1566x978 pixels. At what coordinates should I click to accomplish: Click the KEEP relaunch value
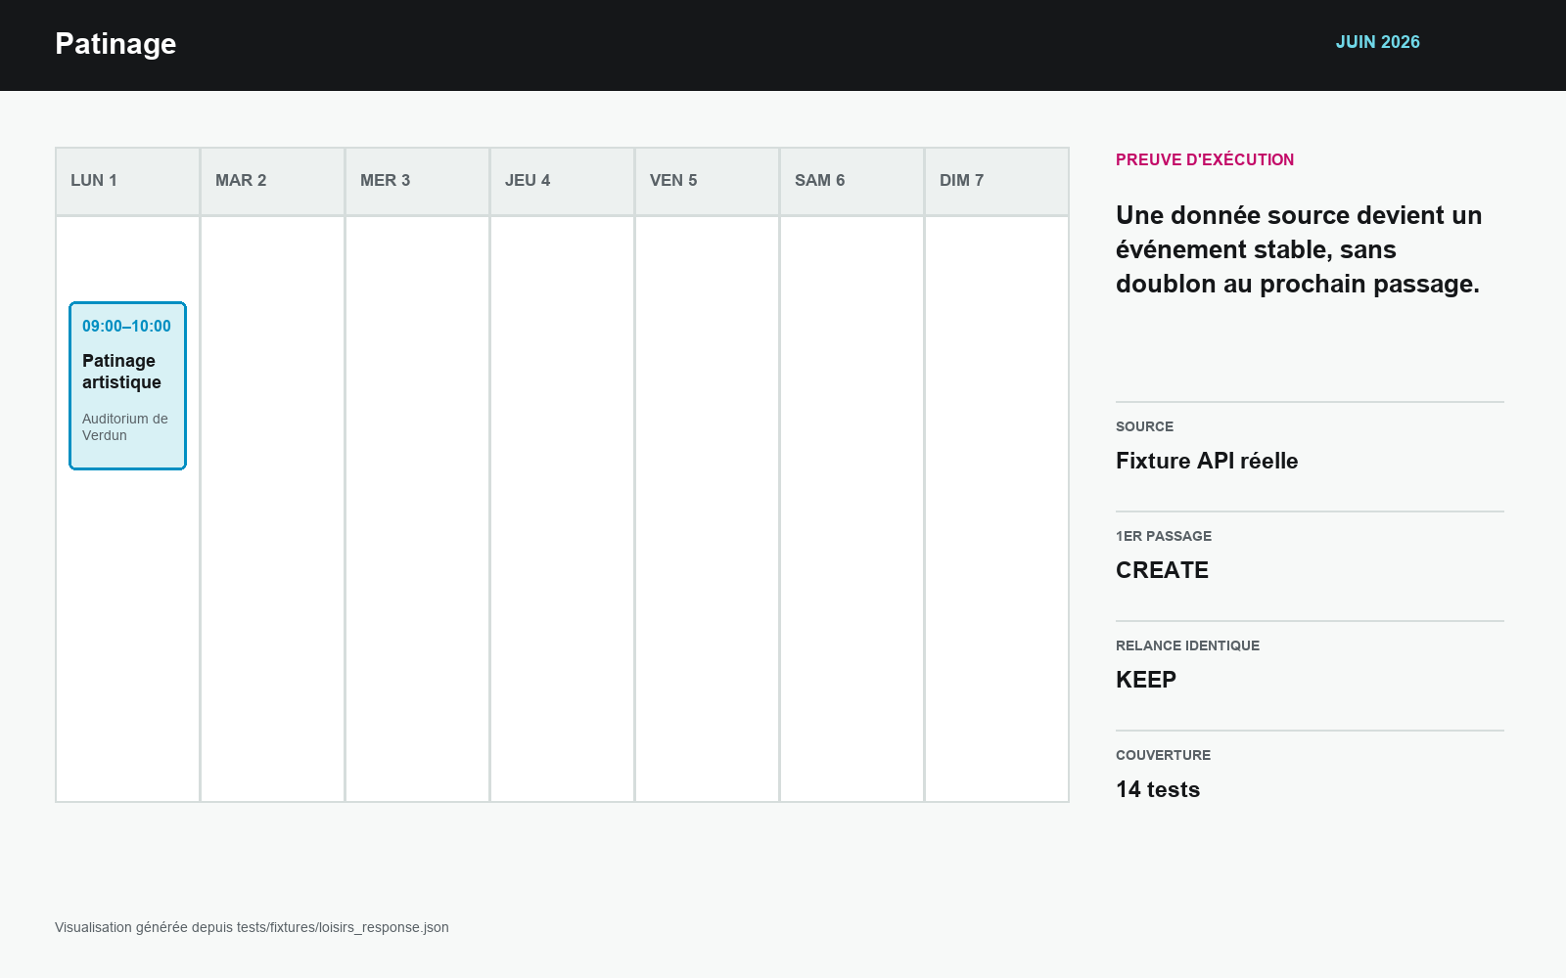[x=1146, y=680]
